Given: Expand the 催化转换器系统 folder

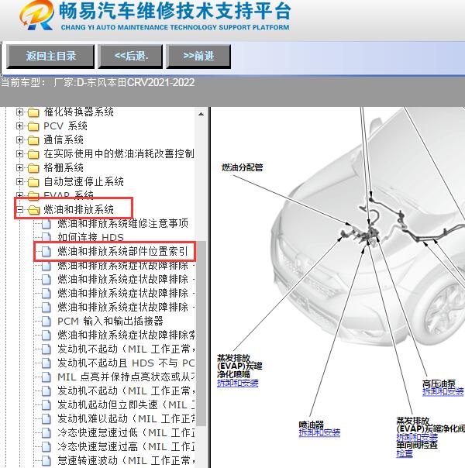Looking at the screenshot, I should tap(19, 112).
